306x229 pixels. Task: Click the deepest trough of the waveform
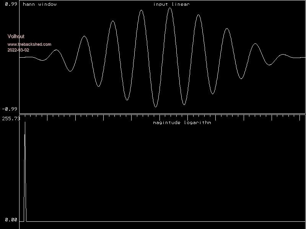[156, 106]
